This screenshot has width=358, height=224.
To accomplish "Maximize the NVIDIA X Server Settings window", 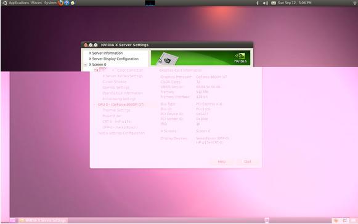I will tap(96, 45).
